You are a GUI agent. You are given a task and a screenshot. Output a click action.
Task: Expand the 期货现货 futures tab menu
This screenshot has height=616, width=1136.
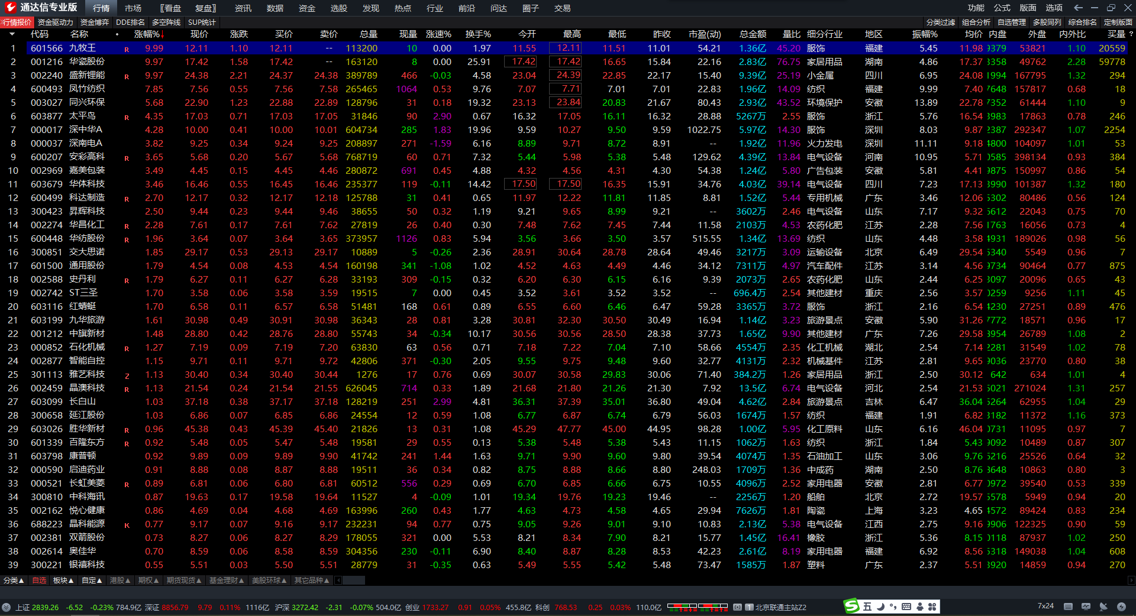(184, 581)
